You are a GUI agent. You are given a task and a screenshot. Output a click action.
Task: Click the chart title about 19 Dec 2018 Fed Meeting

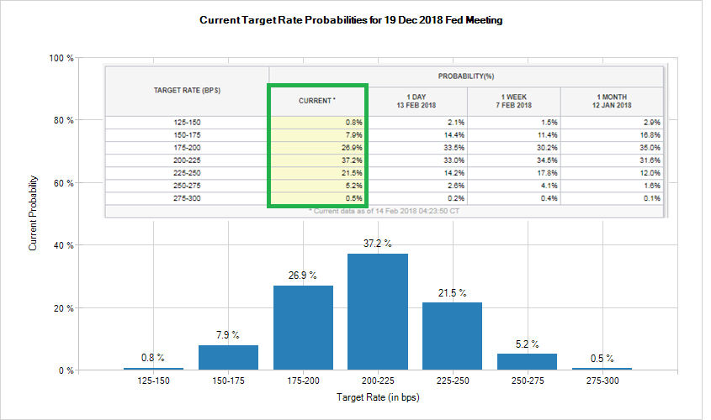[x=351, y=19]
